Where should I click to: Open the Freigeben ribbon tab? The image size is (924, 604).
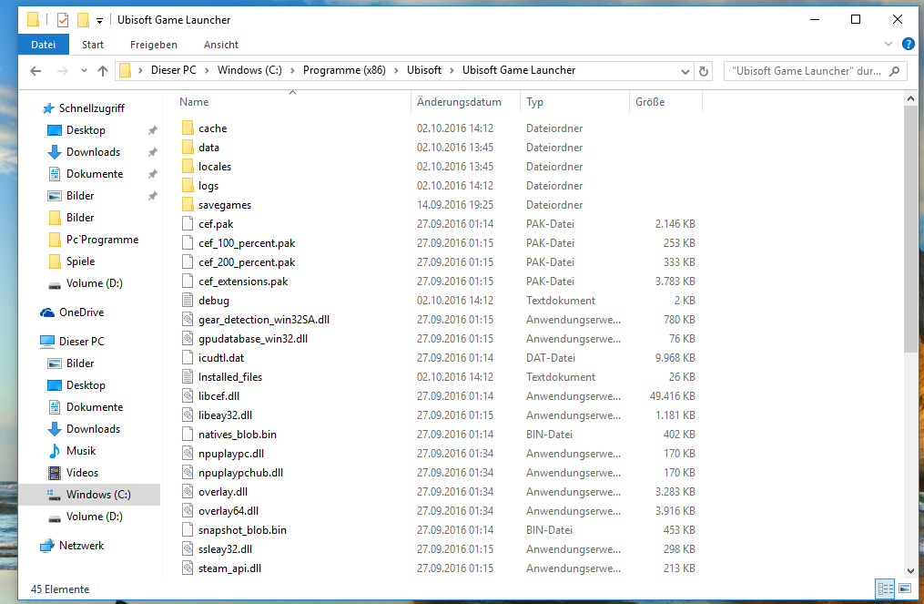153,45
